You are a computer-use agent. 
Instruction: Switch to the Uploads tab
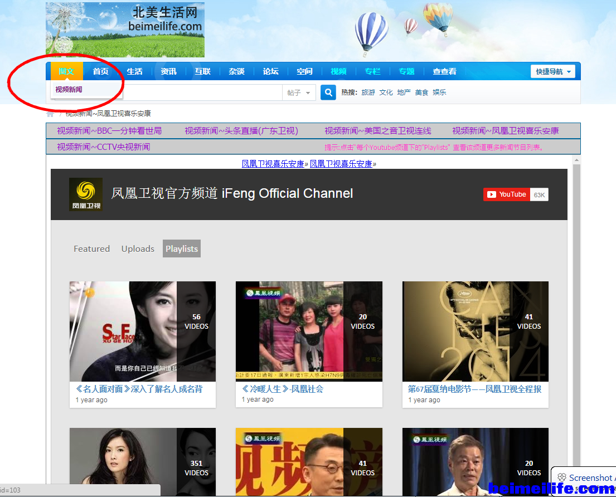point(138,249)
